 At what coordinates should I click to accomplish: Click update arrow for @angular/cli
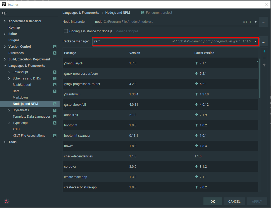[197, 63]
